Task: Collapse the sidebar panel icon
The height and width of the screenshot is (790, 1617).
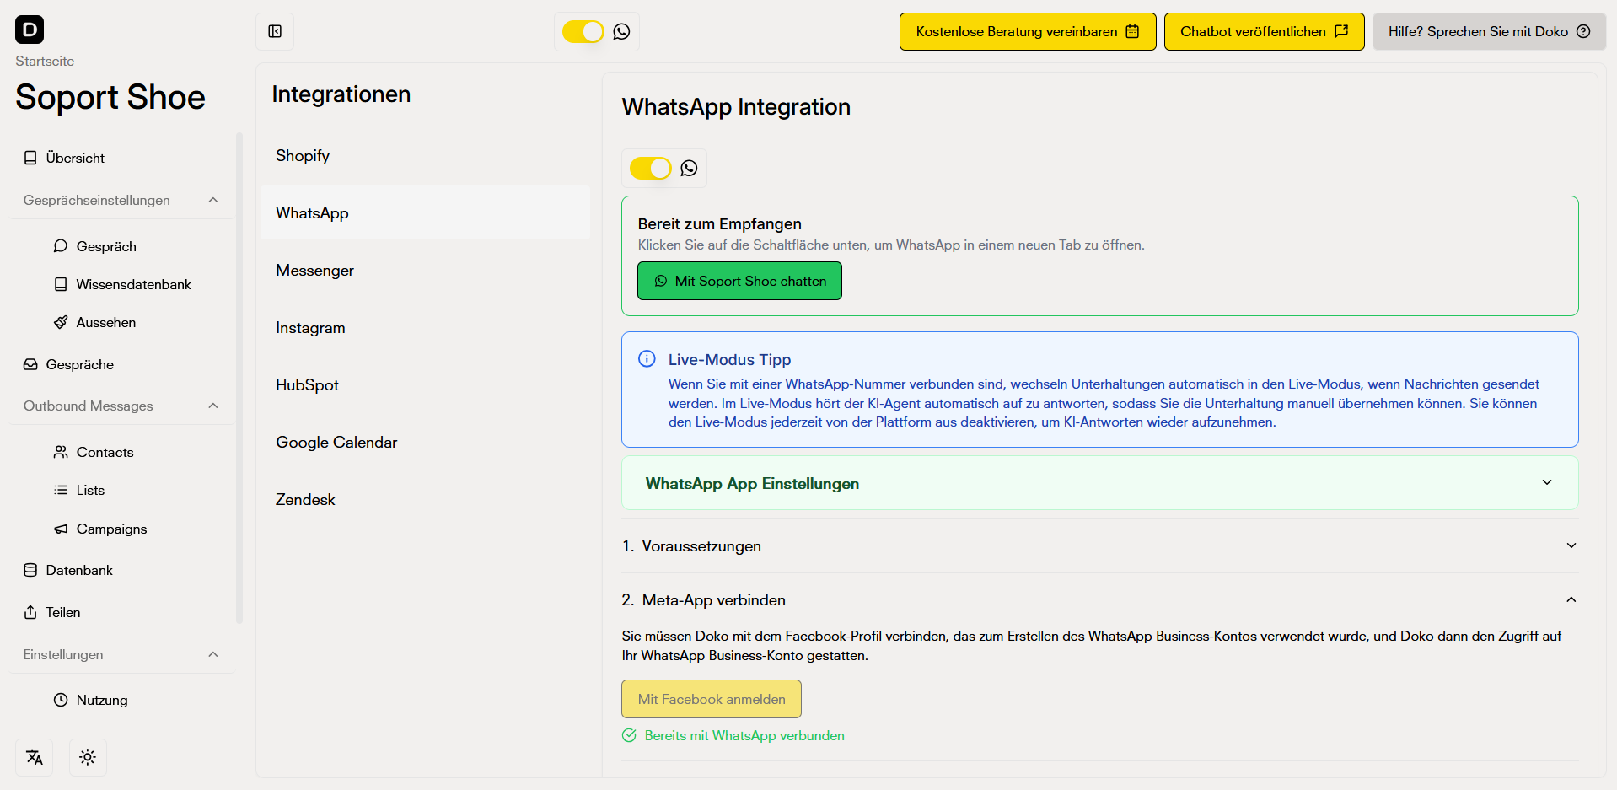Action: pyautogui.click(x=275, y=31)
